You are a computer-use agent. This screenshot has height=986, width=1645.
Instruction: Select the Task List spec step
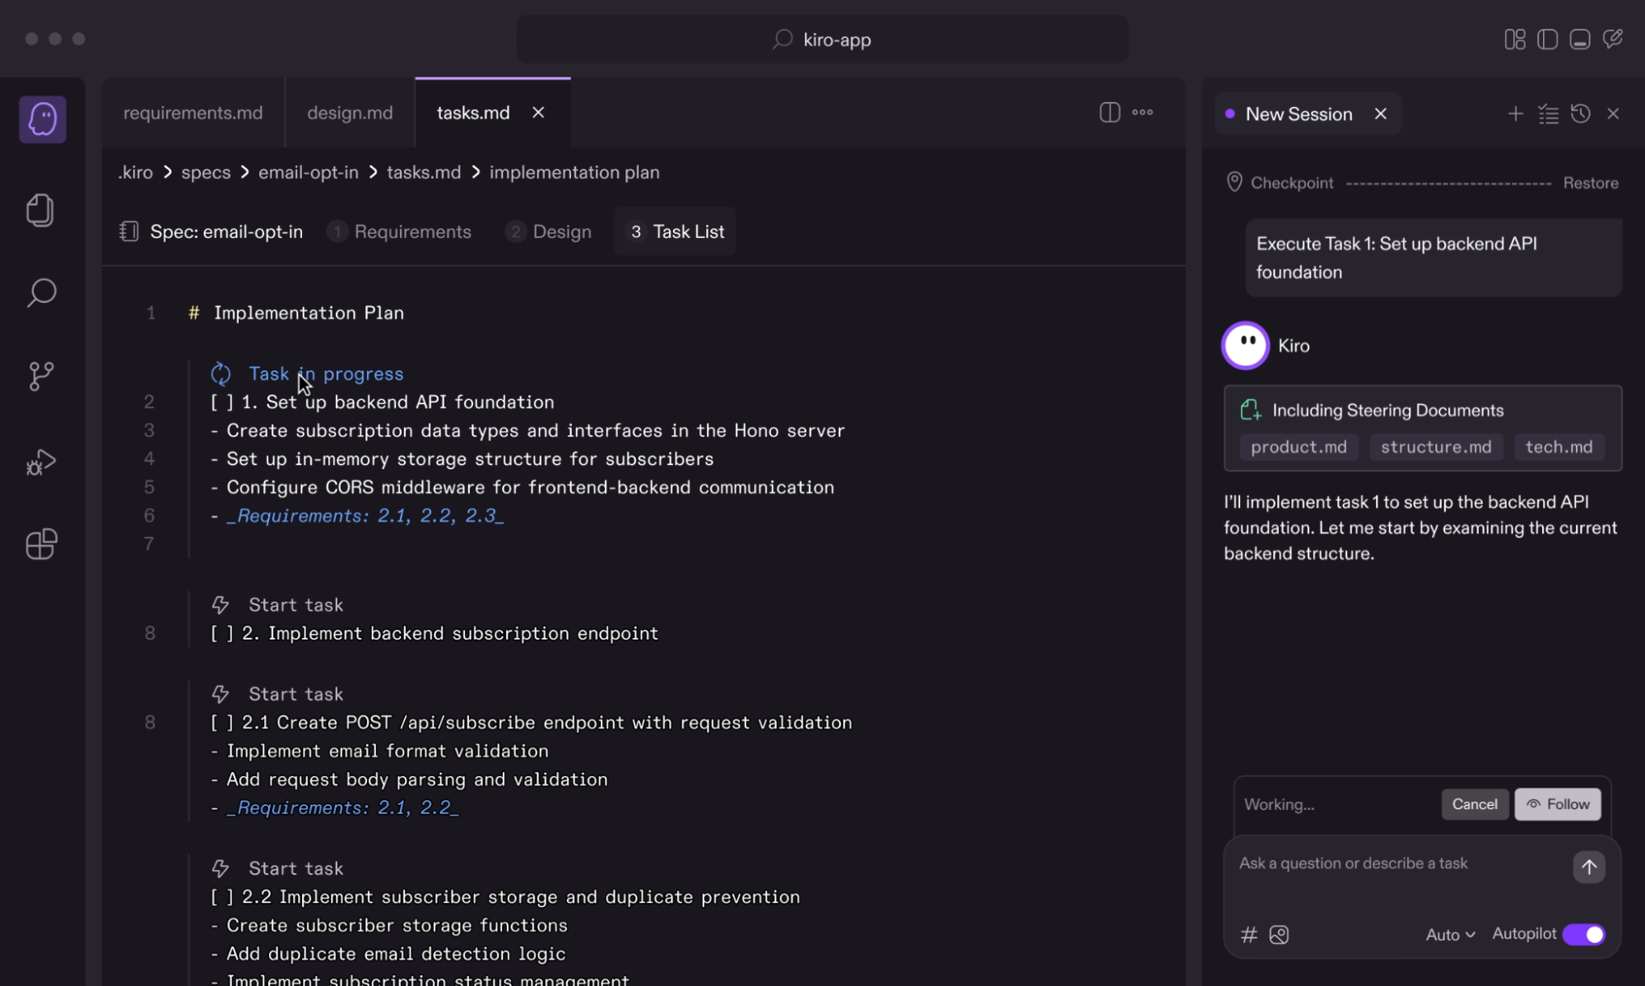click(675, 231)
